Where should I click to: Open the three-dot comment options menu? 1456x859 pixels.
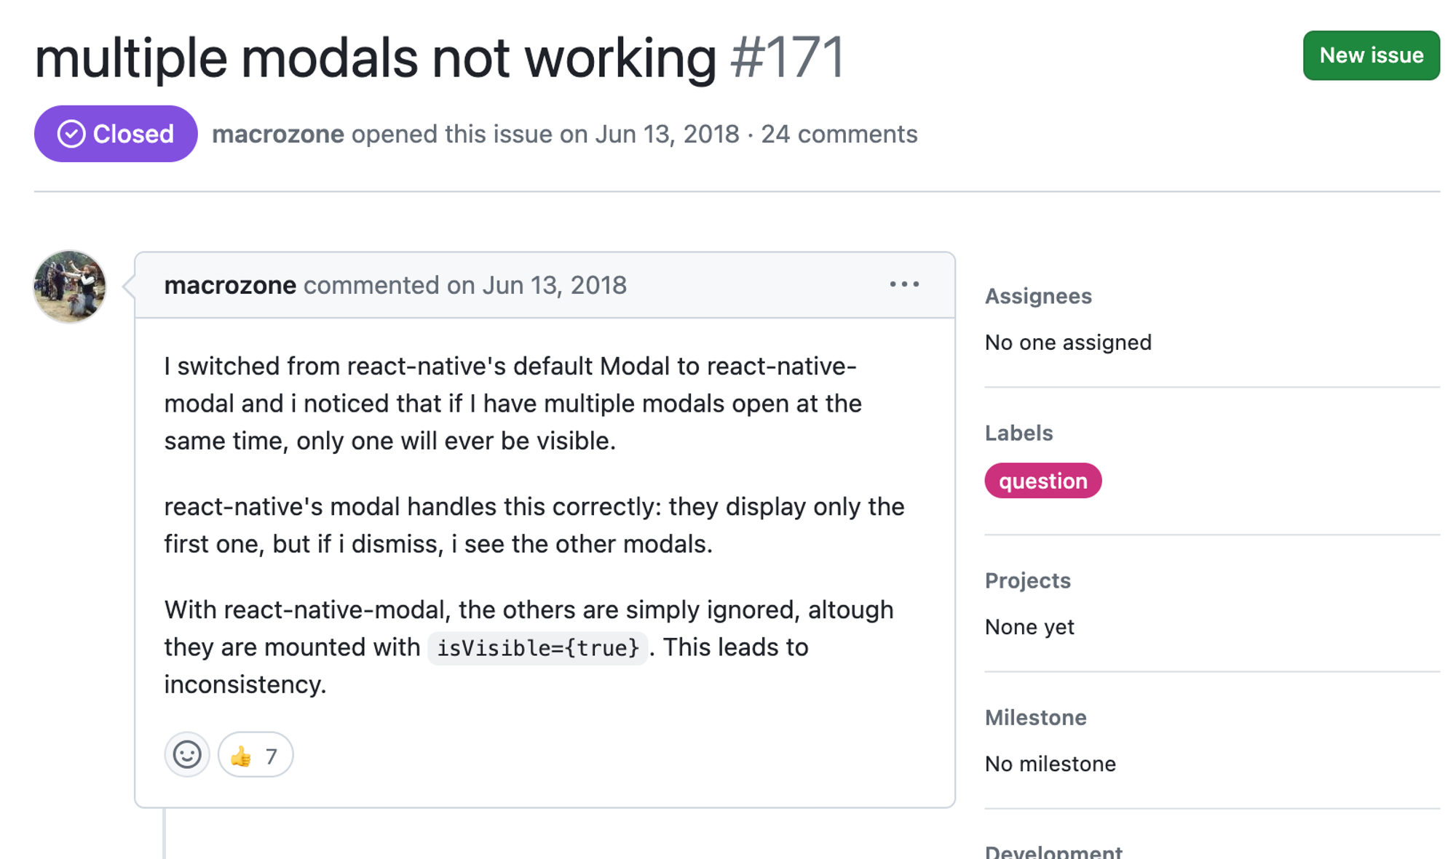click(904, 284)
